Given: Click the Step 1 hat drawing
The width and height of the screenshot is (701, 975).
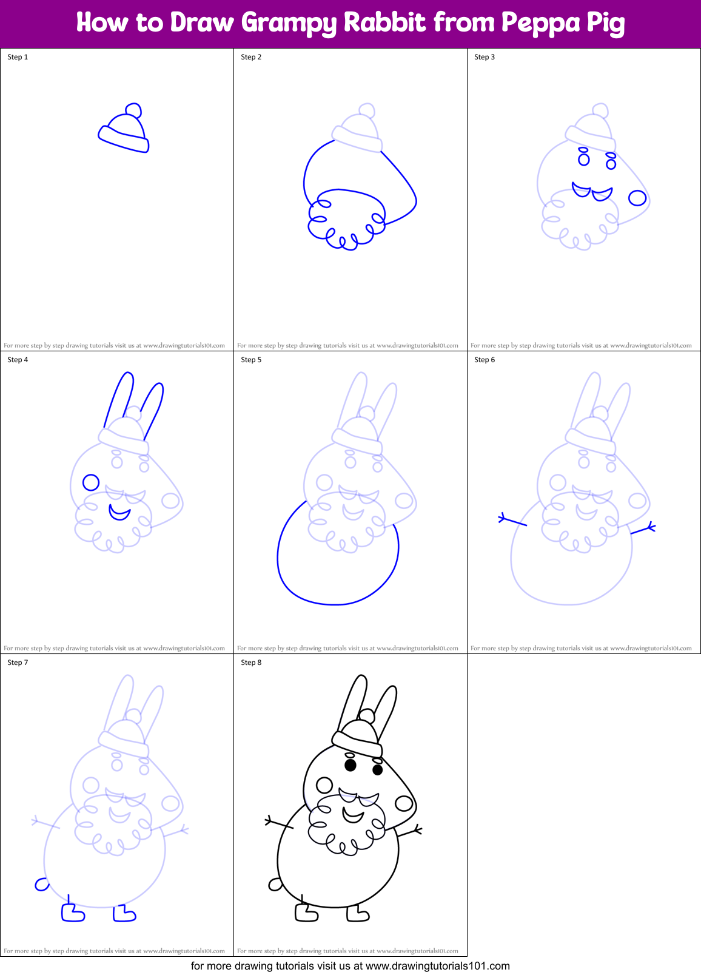Looking at the screenshot, I should coord(124,128).
